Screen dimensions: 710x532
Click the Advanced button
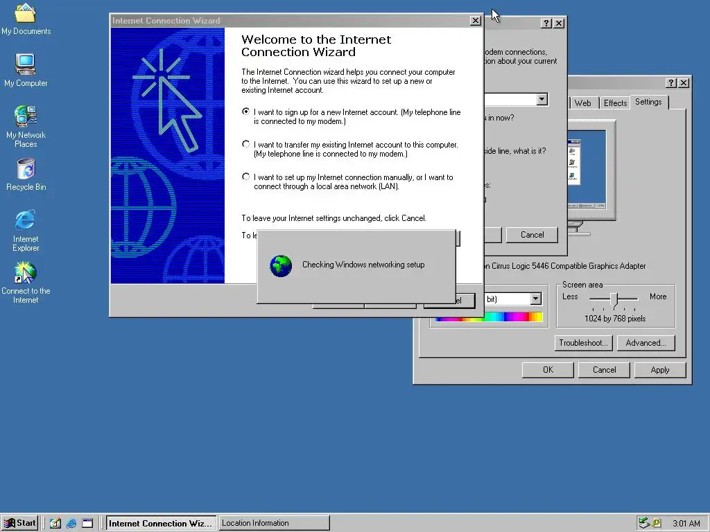pos(646,343)
